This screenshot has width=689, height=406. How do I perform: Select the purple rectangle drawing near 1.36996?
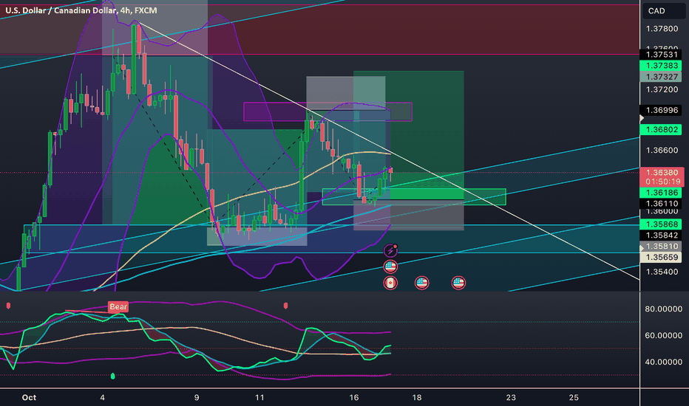[x=327, y=111]
